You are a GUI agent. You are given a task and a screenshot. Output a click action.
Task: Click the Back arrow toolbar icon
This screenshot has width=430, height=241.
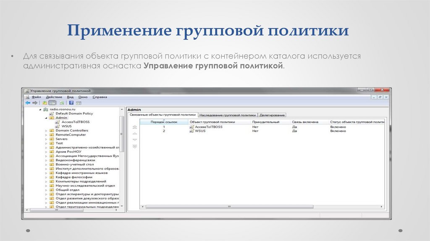coord(28,103)
